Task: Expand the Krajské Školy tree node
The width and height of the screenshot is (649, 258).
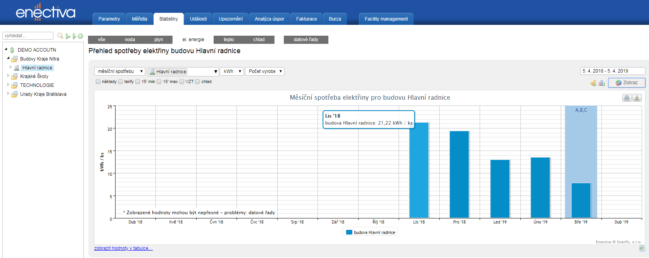Action: (8, 76)
